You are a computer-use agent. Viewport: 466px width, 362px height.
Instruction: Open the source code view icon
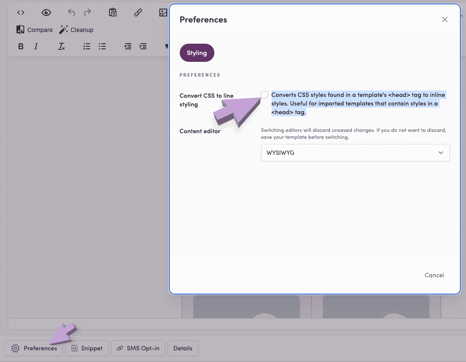(x=21, y=13)
